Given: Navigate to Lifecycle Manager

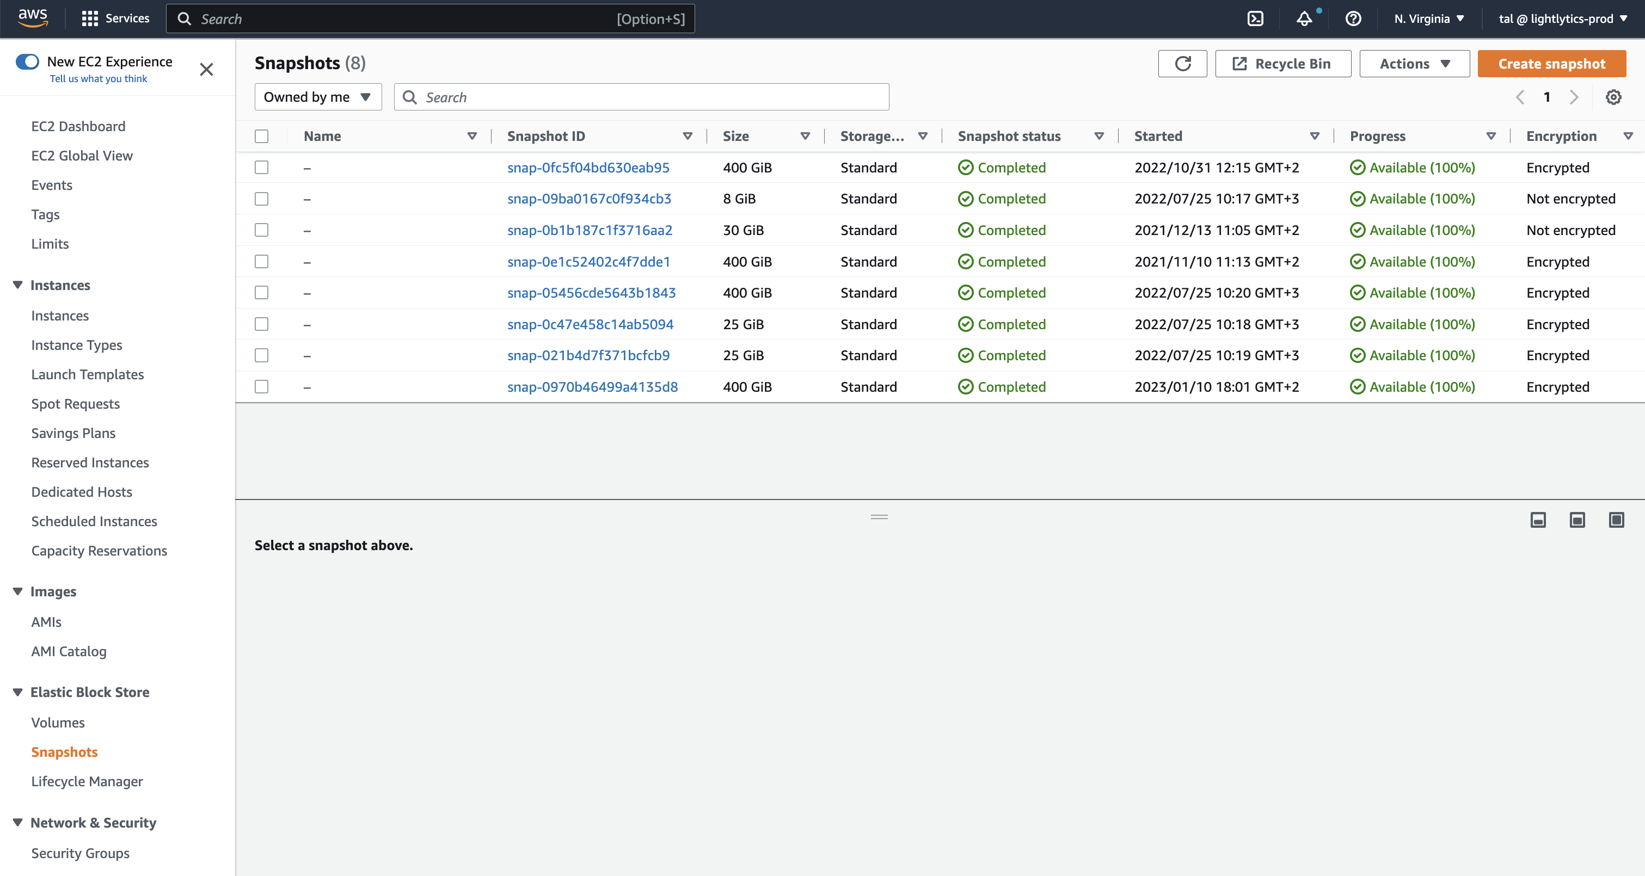Looking at the screenshot, I should (x=87, y=781).
